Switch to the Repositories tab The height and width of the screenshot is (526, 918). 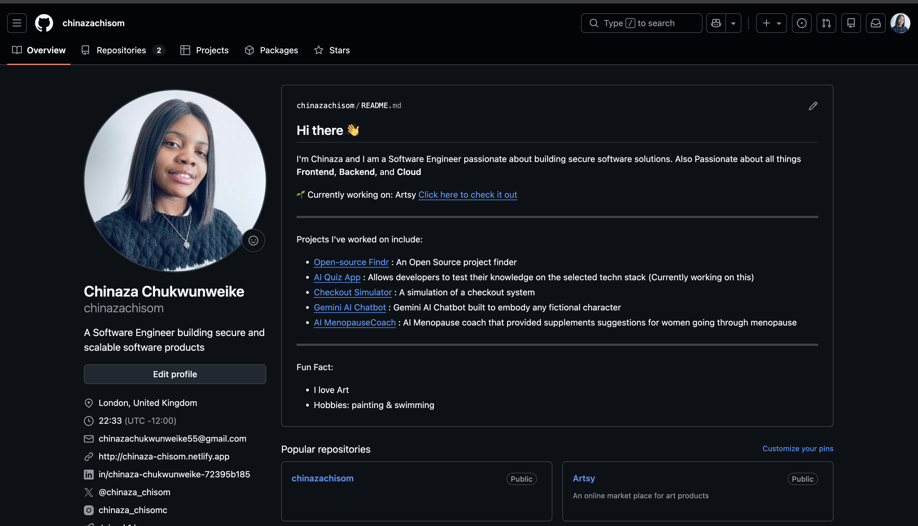coord(121,50)
